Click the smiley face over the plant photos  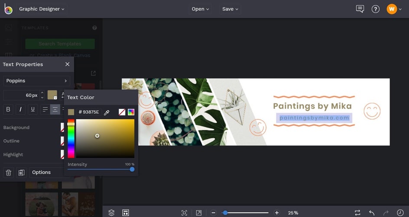pos(146,100)
